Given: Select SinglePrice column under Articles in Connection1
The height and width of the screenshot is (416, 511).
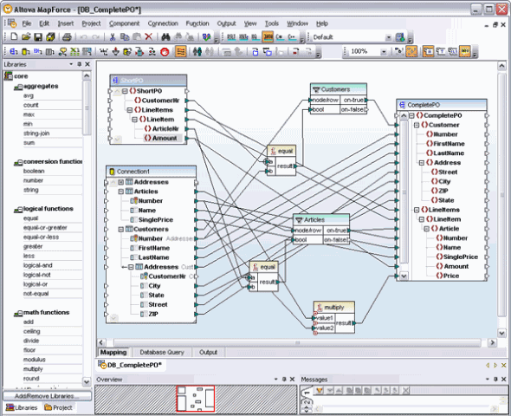Looking at the screenshot, I should click(155, 220).
